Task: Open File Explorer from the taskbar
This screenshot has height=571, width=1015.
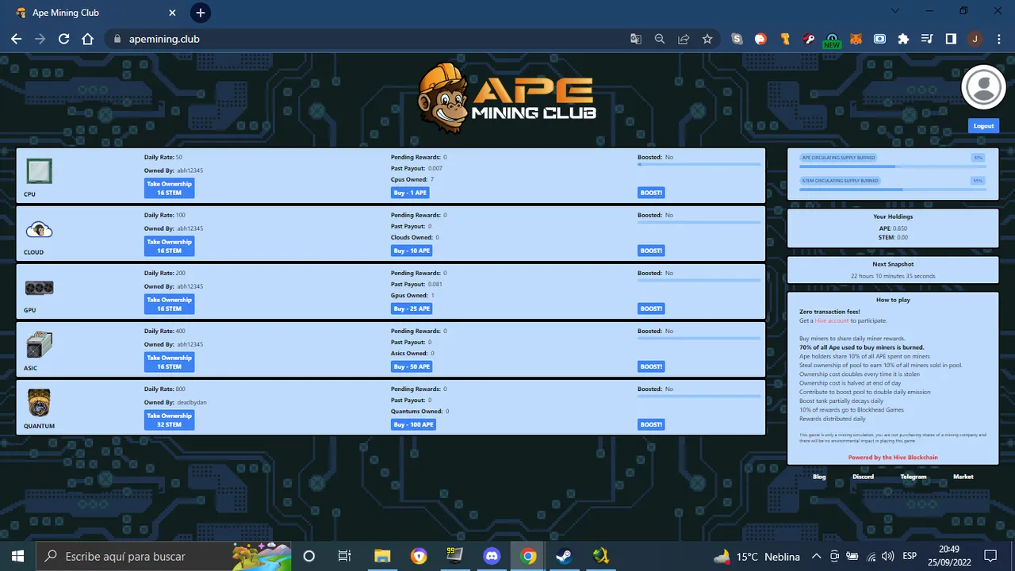Action: pos(382,556)
